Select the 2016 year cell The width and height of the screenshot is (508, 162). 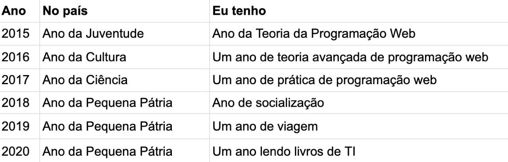15,57
